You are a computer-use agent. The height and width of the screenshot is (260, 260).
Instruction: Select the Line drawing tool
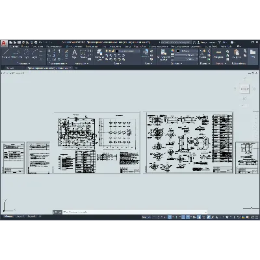click(5, 54)
